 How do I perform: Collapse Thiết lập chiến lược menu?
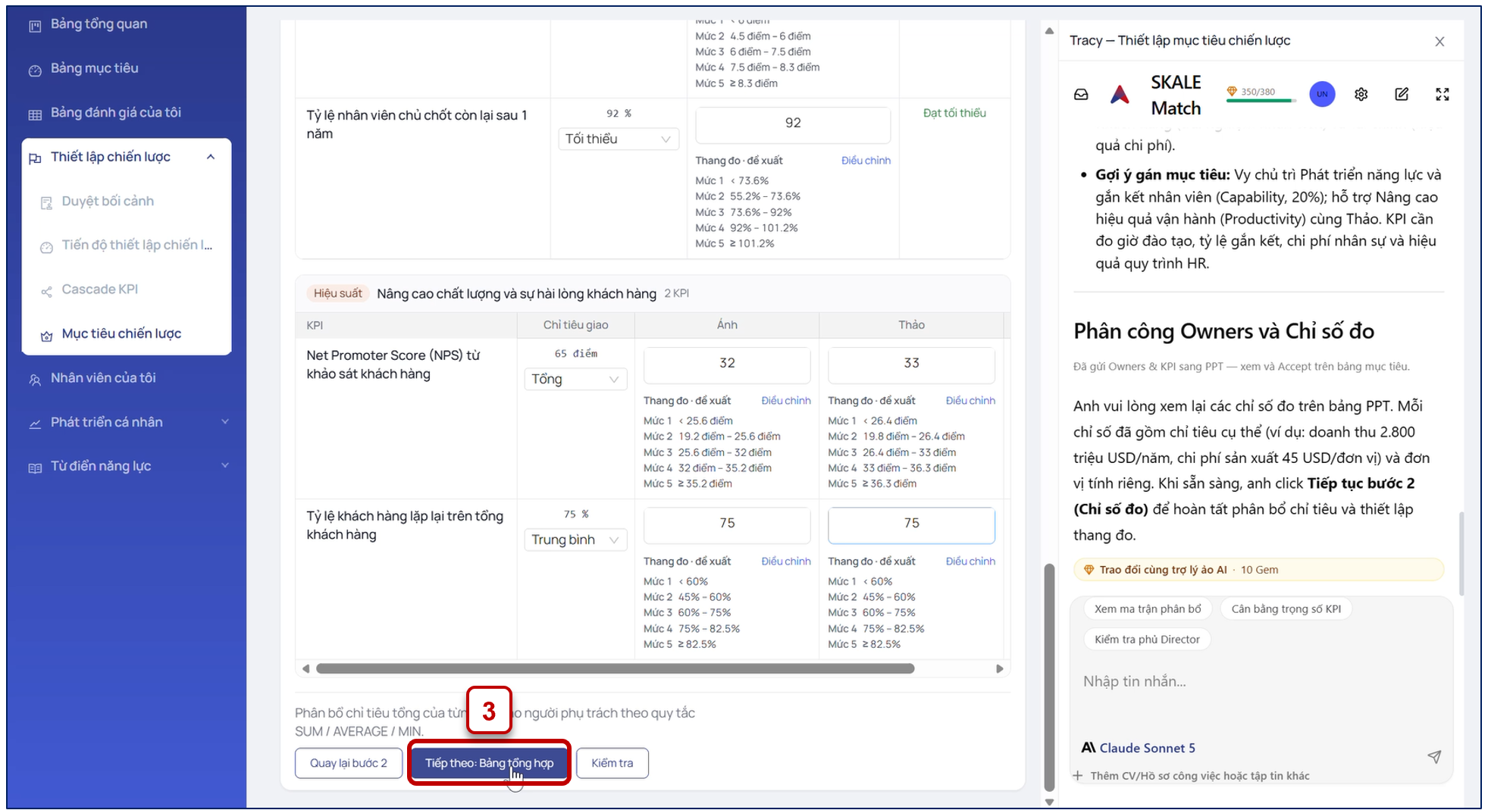pos(211,157)
